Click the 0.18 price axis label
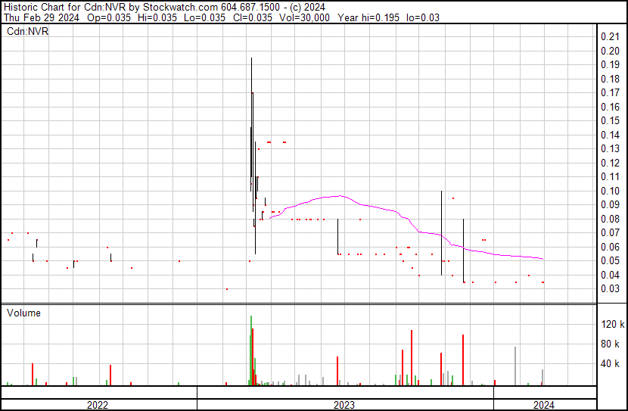 coord(610,79)
